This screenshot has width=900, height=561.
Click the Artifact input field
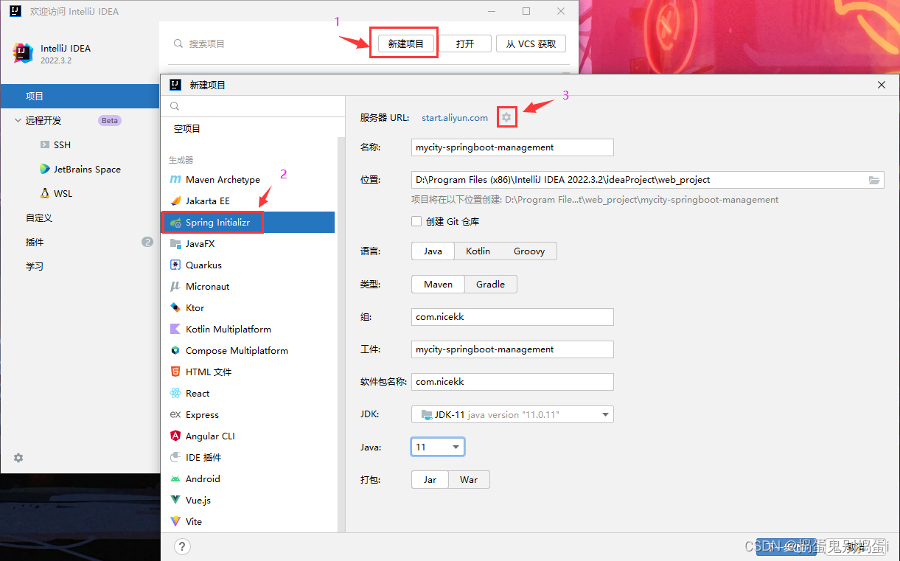pos(512,349)
